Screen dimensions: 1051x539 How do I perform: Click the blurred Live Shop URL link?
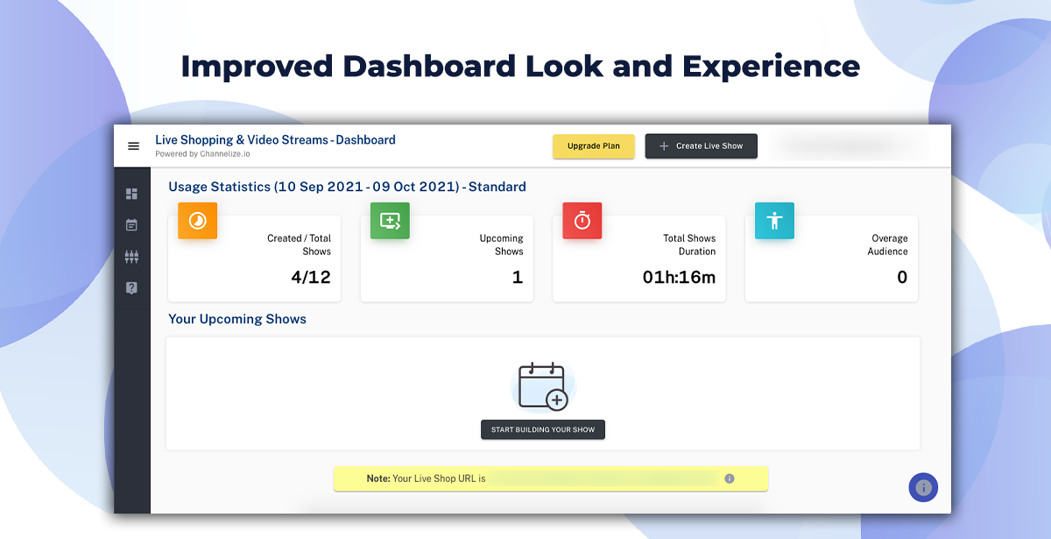[x=603, y=479]
